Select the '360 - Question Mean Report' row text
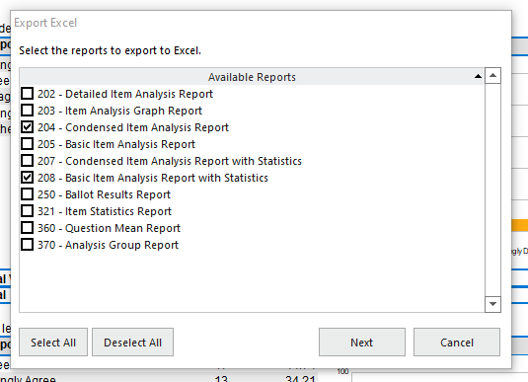 [x=110, y=228]
